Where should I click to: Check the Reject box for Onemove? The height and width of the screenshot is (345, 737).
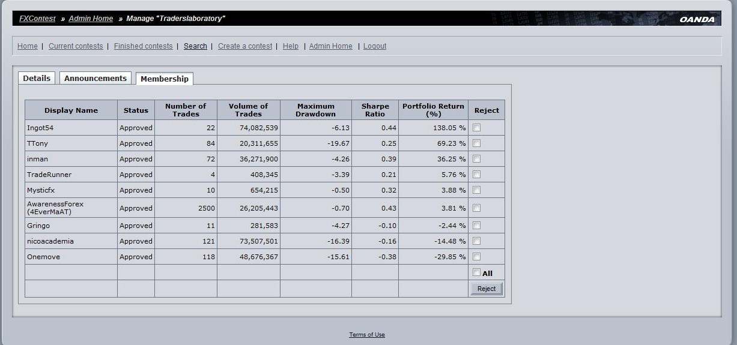point(476,256)
